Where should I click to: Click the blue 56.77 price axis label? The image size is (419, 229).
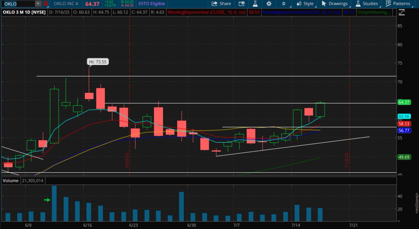(404, 130)
